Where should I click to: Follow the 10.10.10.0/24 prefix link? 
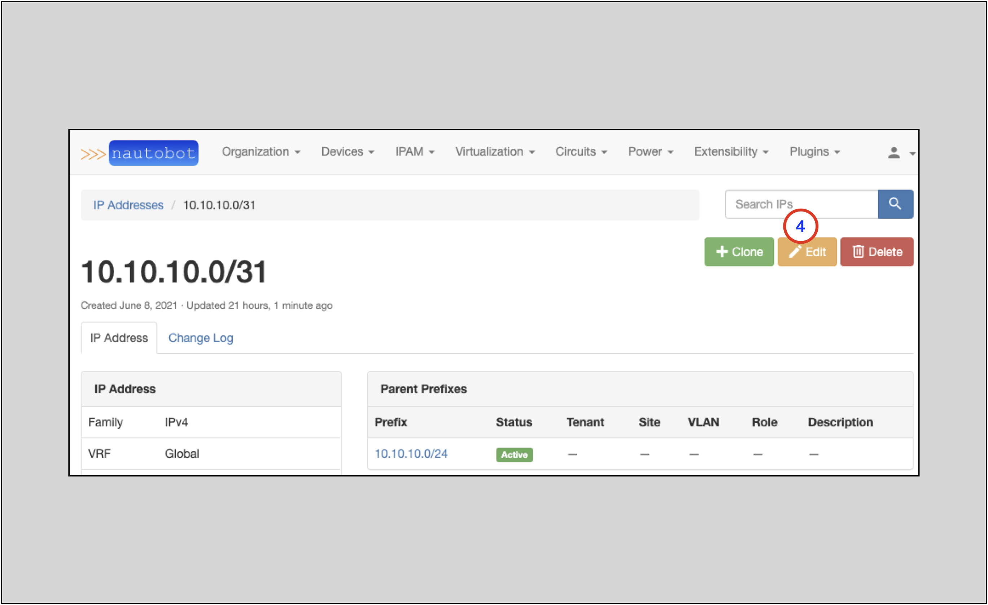coord(411,454)
